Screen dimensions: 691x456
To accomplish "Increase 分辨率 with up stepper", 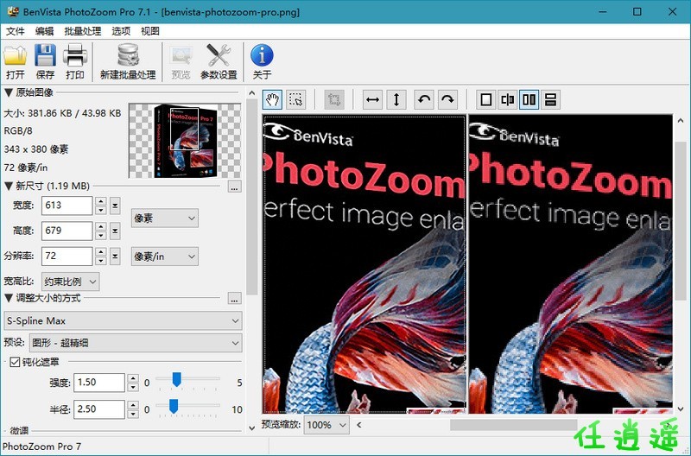I will pos(101,252).
